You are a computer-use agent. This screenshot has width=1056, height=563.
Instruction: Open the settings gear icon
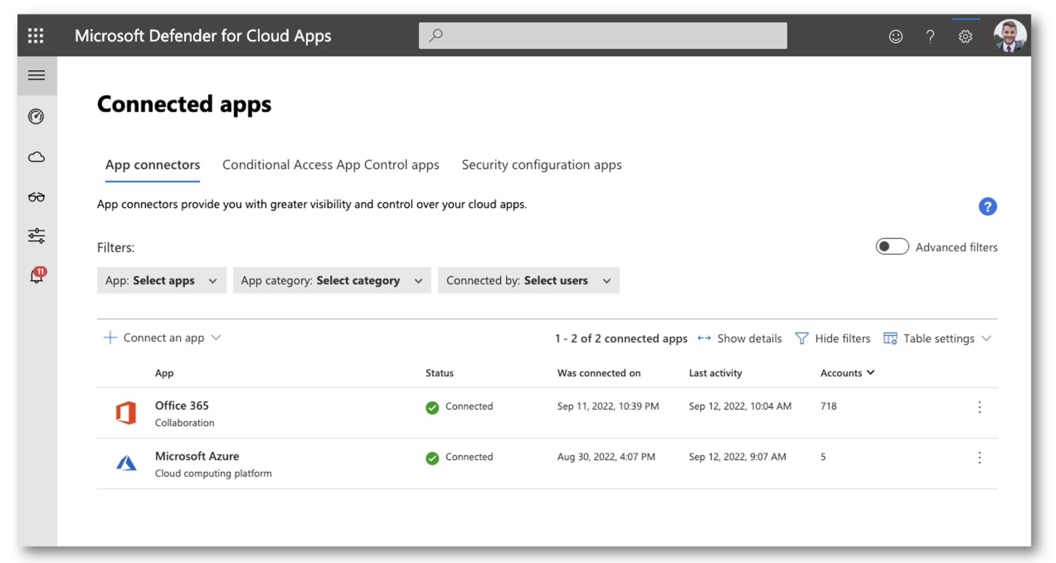click(965, 36)
